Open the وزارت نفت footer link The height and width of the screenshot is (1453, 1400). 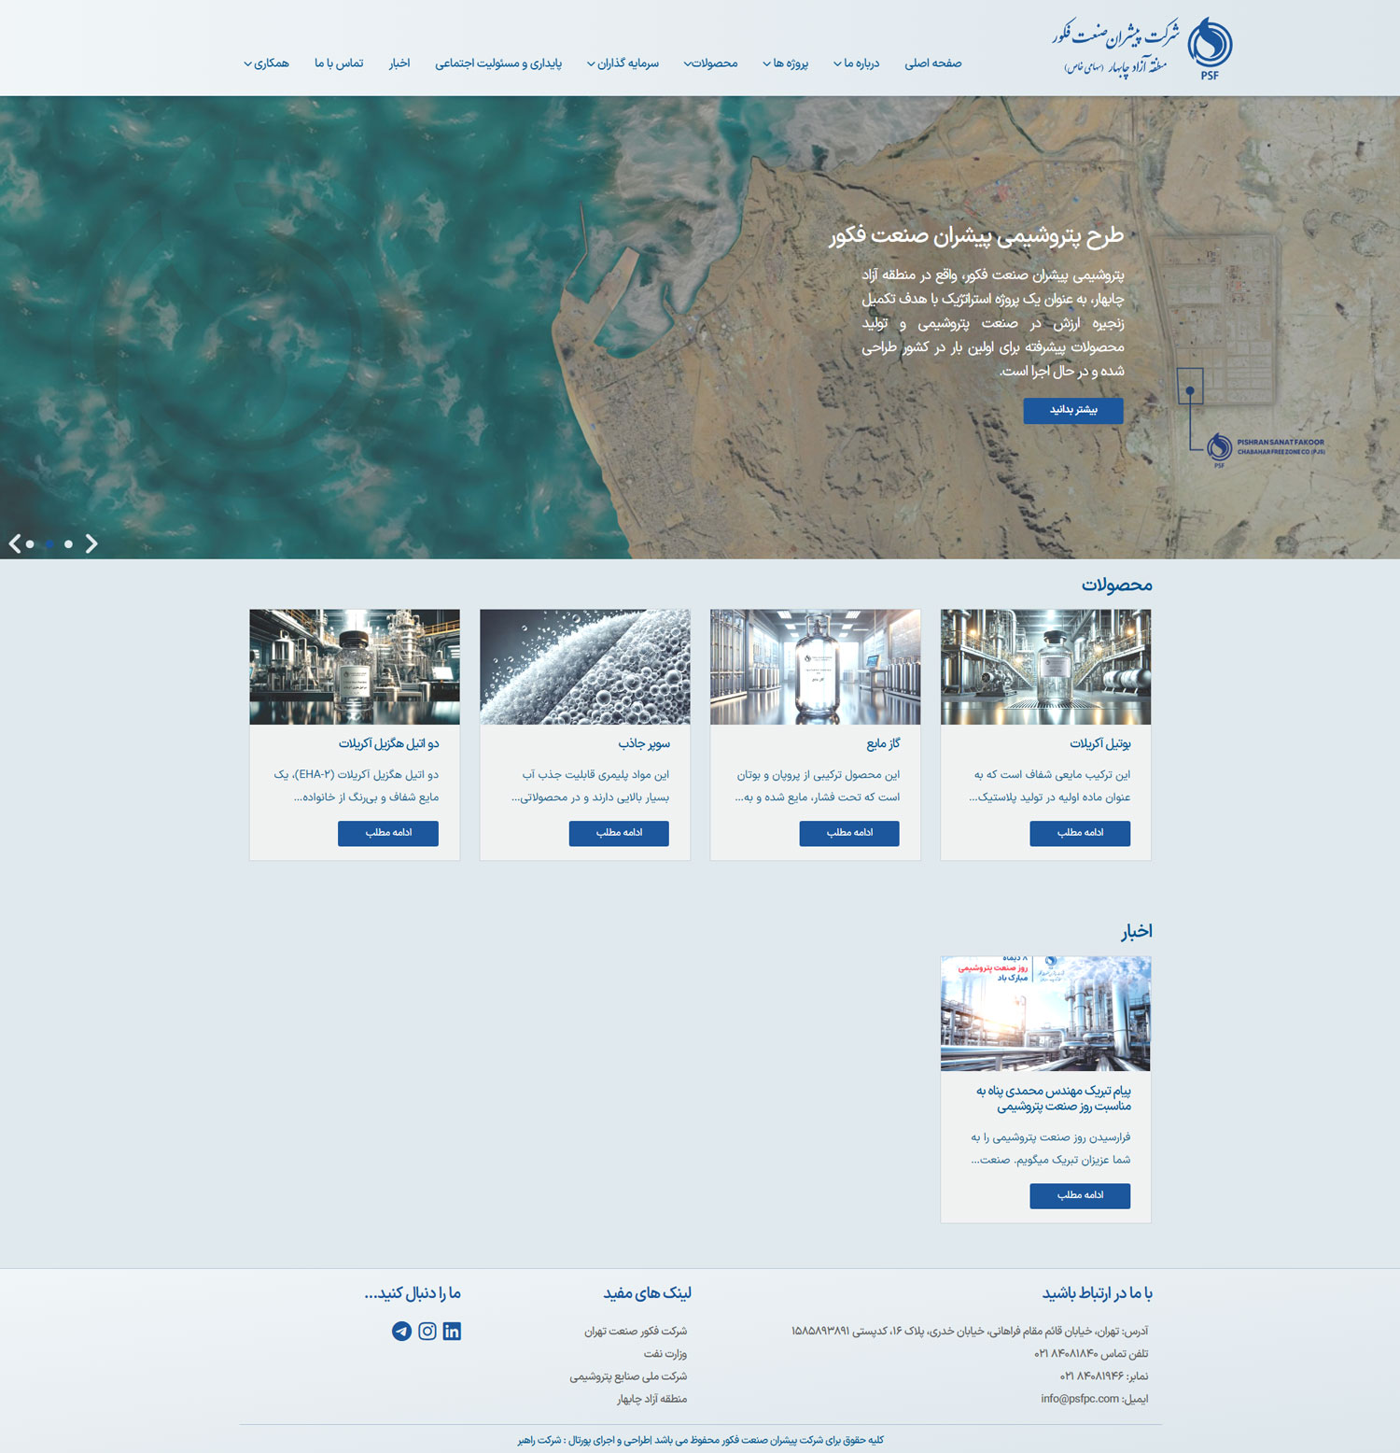[665, 1354]
